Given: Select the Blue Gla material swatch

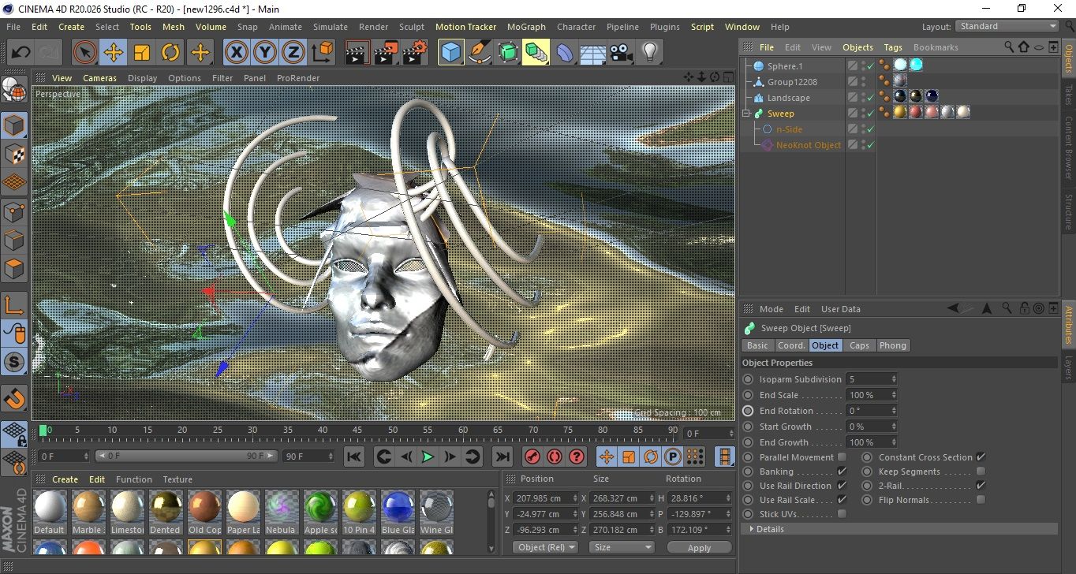Looking at the screenshot, I should [398, 512].
